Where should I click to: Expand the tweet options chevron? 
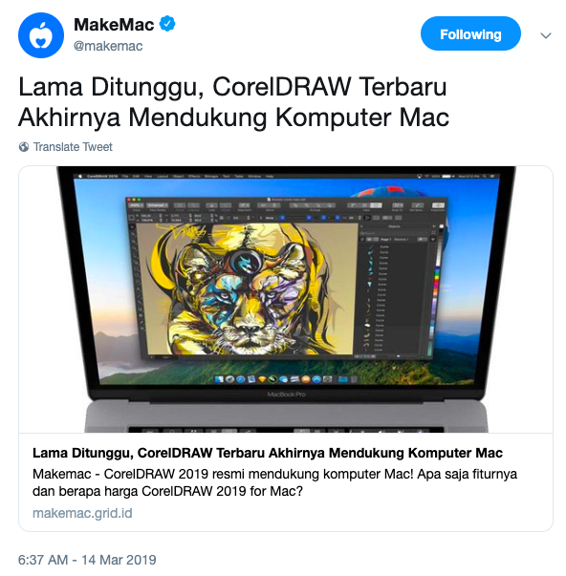click(x=545, y=35)
